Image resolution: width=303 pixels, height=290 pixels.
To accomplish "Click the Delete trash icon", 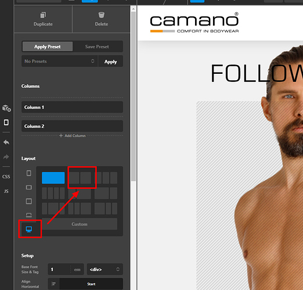I will [102, 15].
